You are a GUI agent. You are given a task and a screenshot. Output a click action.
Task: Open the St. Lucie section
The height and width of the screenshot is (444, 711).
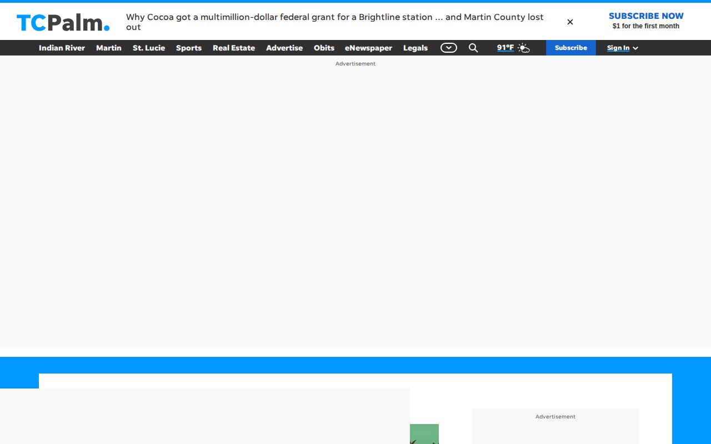point(149,48)
